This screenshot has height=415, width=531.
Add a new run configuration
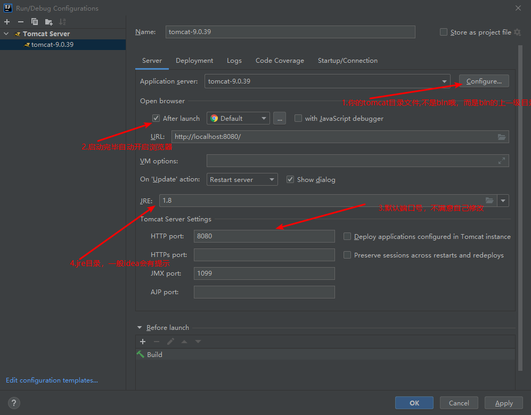click(x=7, y=22)
